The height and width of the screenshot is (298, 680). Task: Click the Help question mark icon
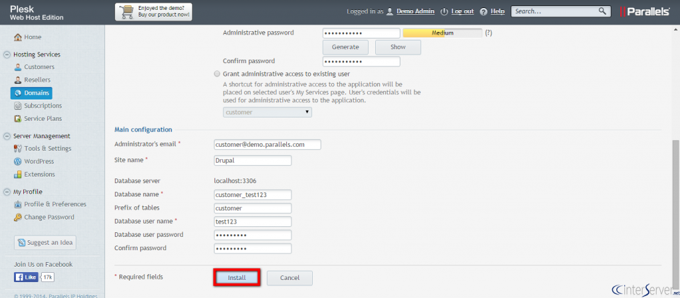click(x=484, y=12)
